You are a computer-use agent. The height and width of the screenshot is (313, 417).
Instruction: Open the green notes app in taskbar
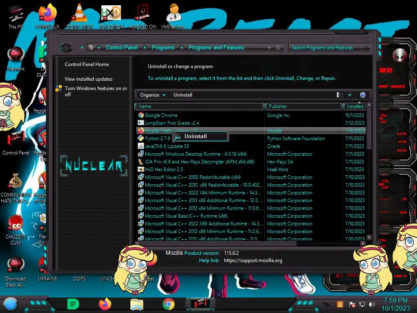coord(73,304)
